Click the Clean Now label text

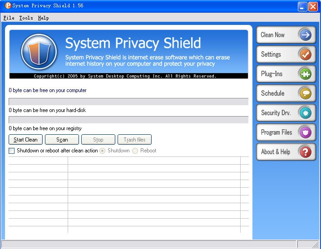point(272,35)
